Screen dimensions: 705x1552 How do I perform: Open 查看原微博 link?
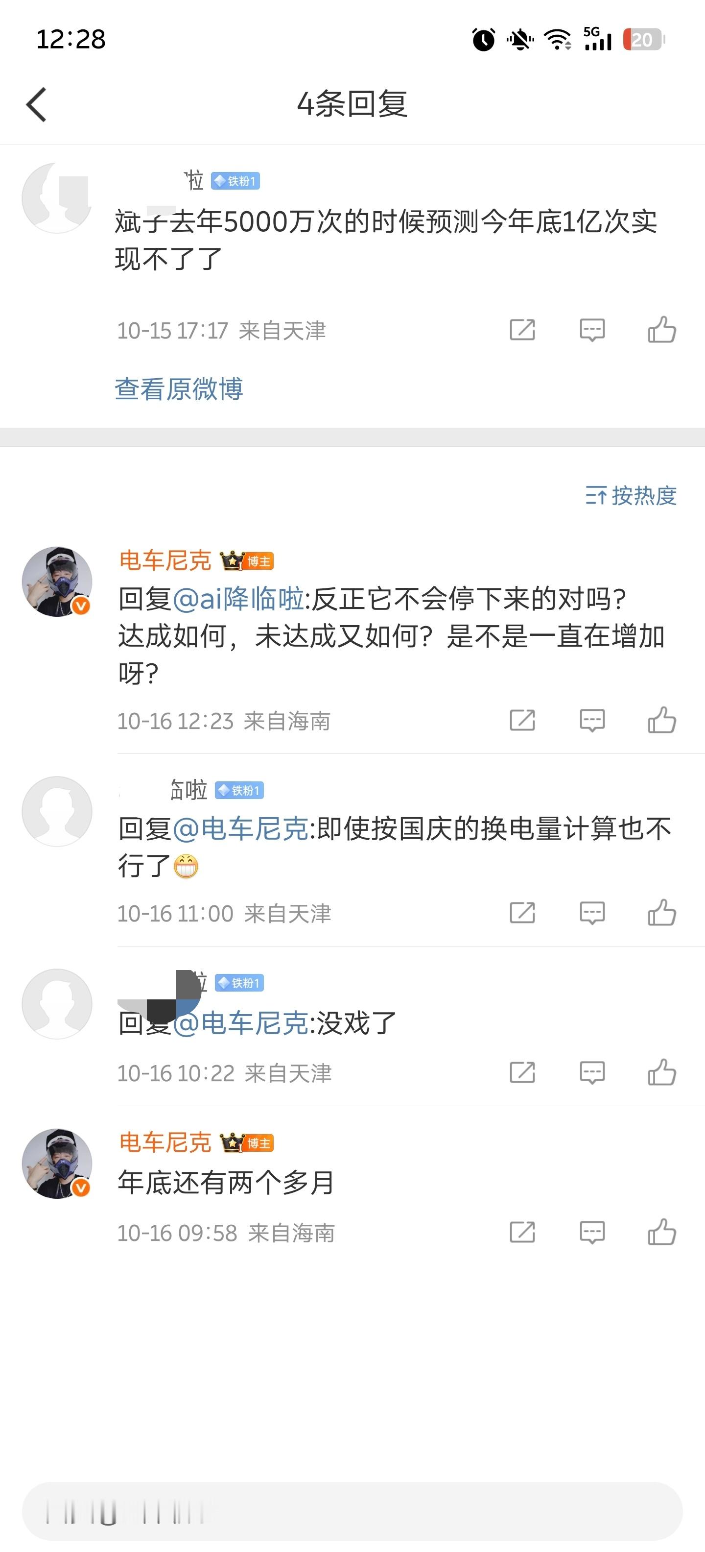(179, 388)
